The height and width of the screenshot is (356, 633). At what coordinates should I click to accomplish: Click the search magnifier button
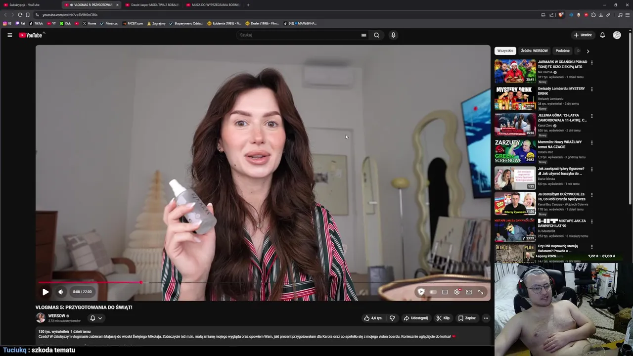tap(376, 35)
